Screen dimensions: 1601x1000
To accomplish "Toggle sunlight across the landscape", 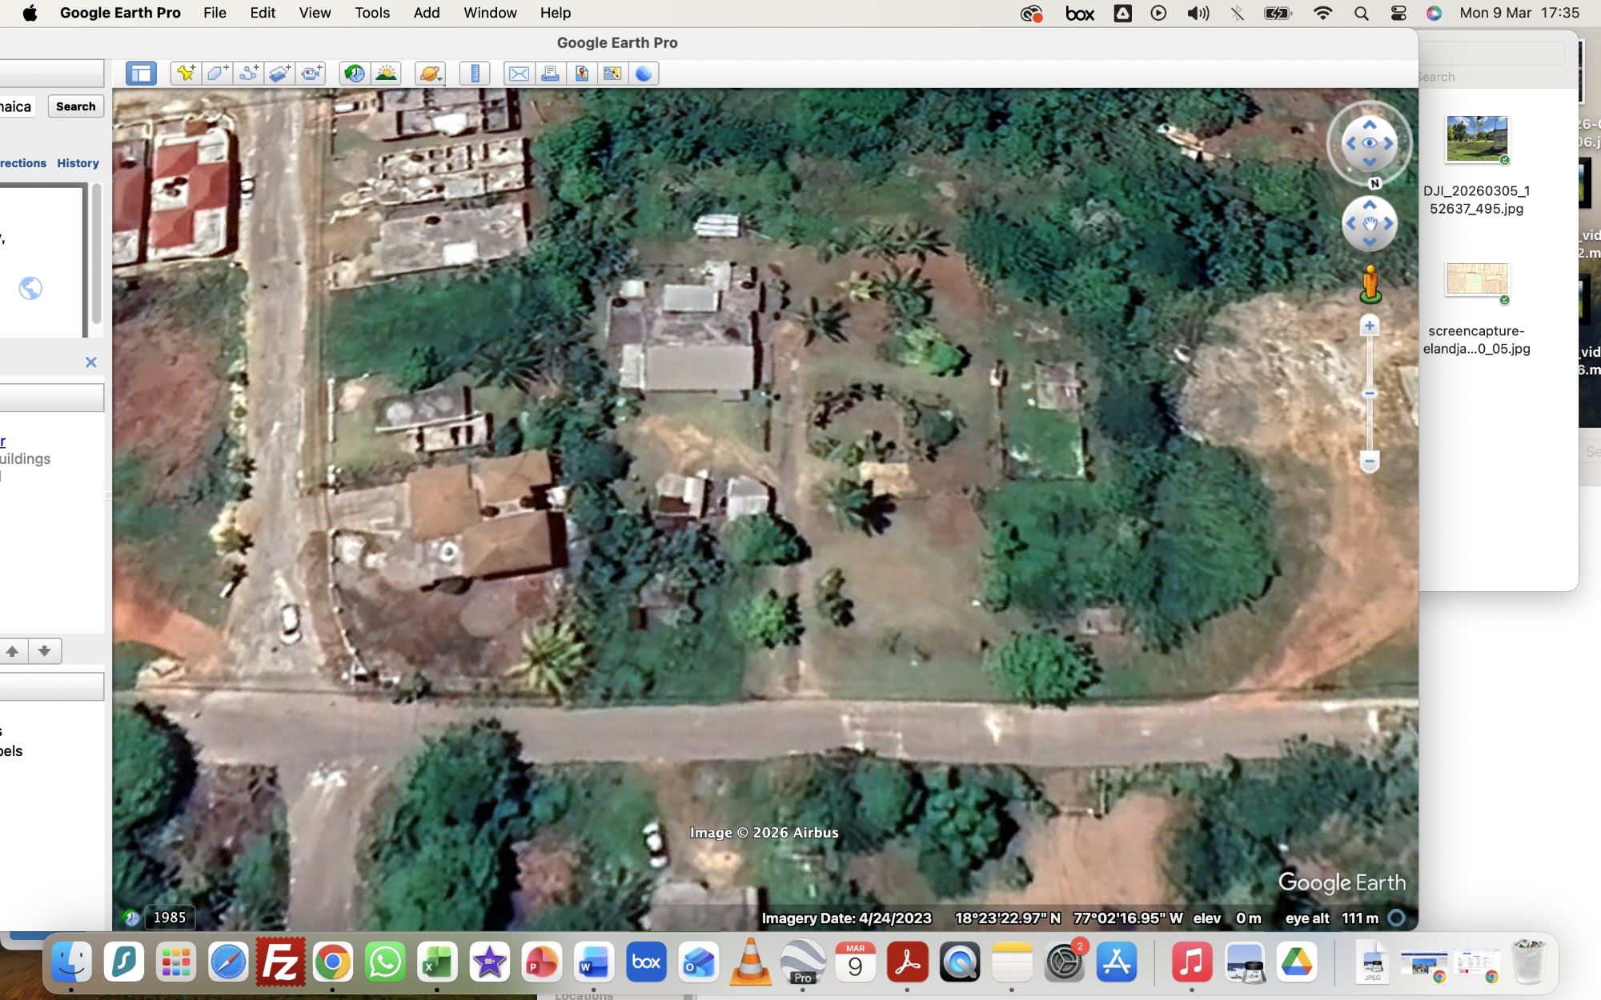I will pos(386,74).
